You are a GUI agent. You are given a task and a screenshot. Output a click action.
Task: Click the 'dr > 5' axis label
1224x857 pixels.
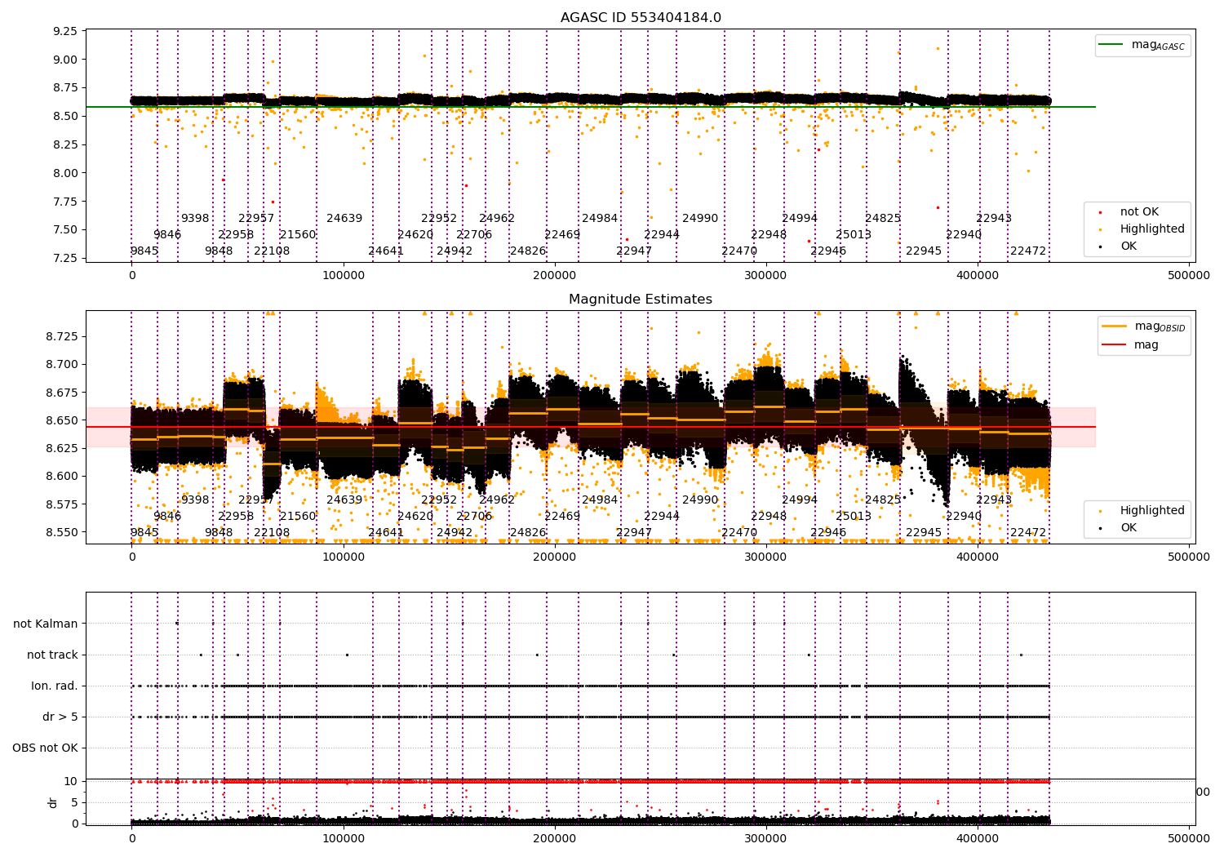(x=60, y=717)
